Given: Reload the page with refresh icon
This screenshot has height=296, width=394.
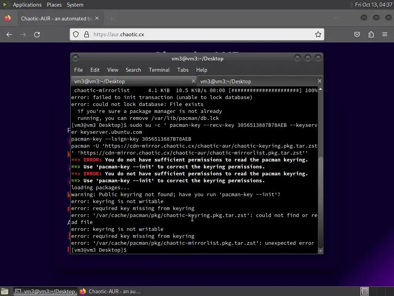Looking at the screenshot, I should [x=37, y=34].
